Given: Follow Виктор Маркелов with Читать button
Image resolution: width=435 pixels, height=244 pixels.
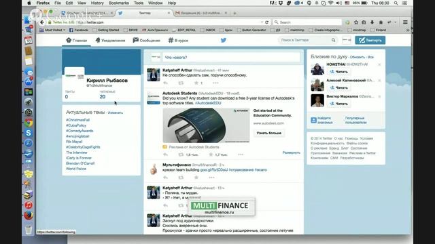Looking at the screenshot, I should pos(338,104).
